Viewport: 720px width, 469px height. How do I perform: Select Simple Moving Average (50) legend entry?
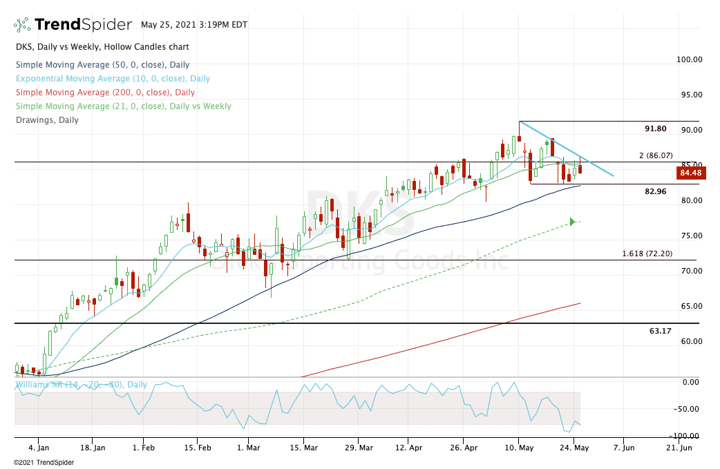point(102,65)
